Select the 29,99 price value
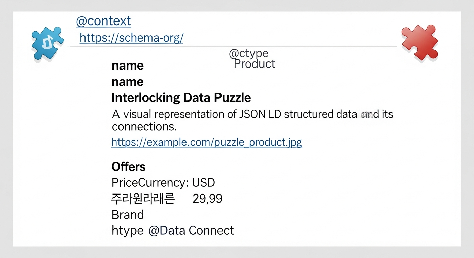474x258 pixels. point(207,199)
